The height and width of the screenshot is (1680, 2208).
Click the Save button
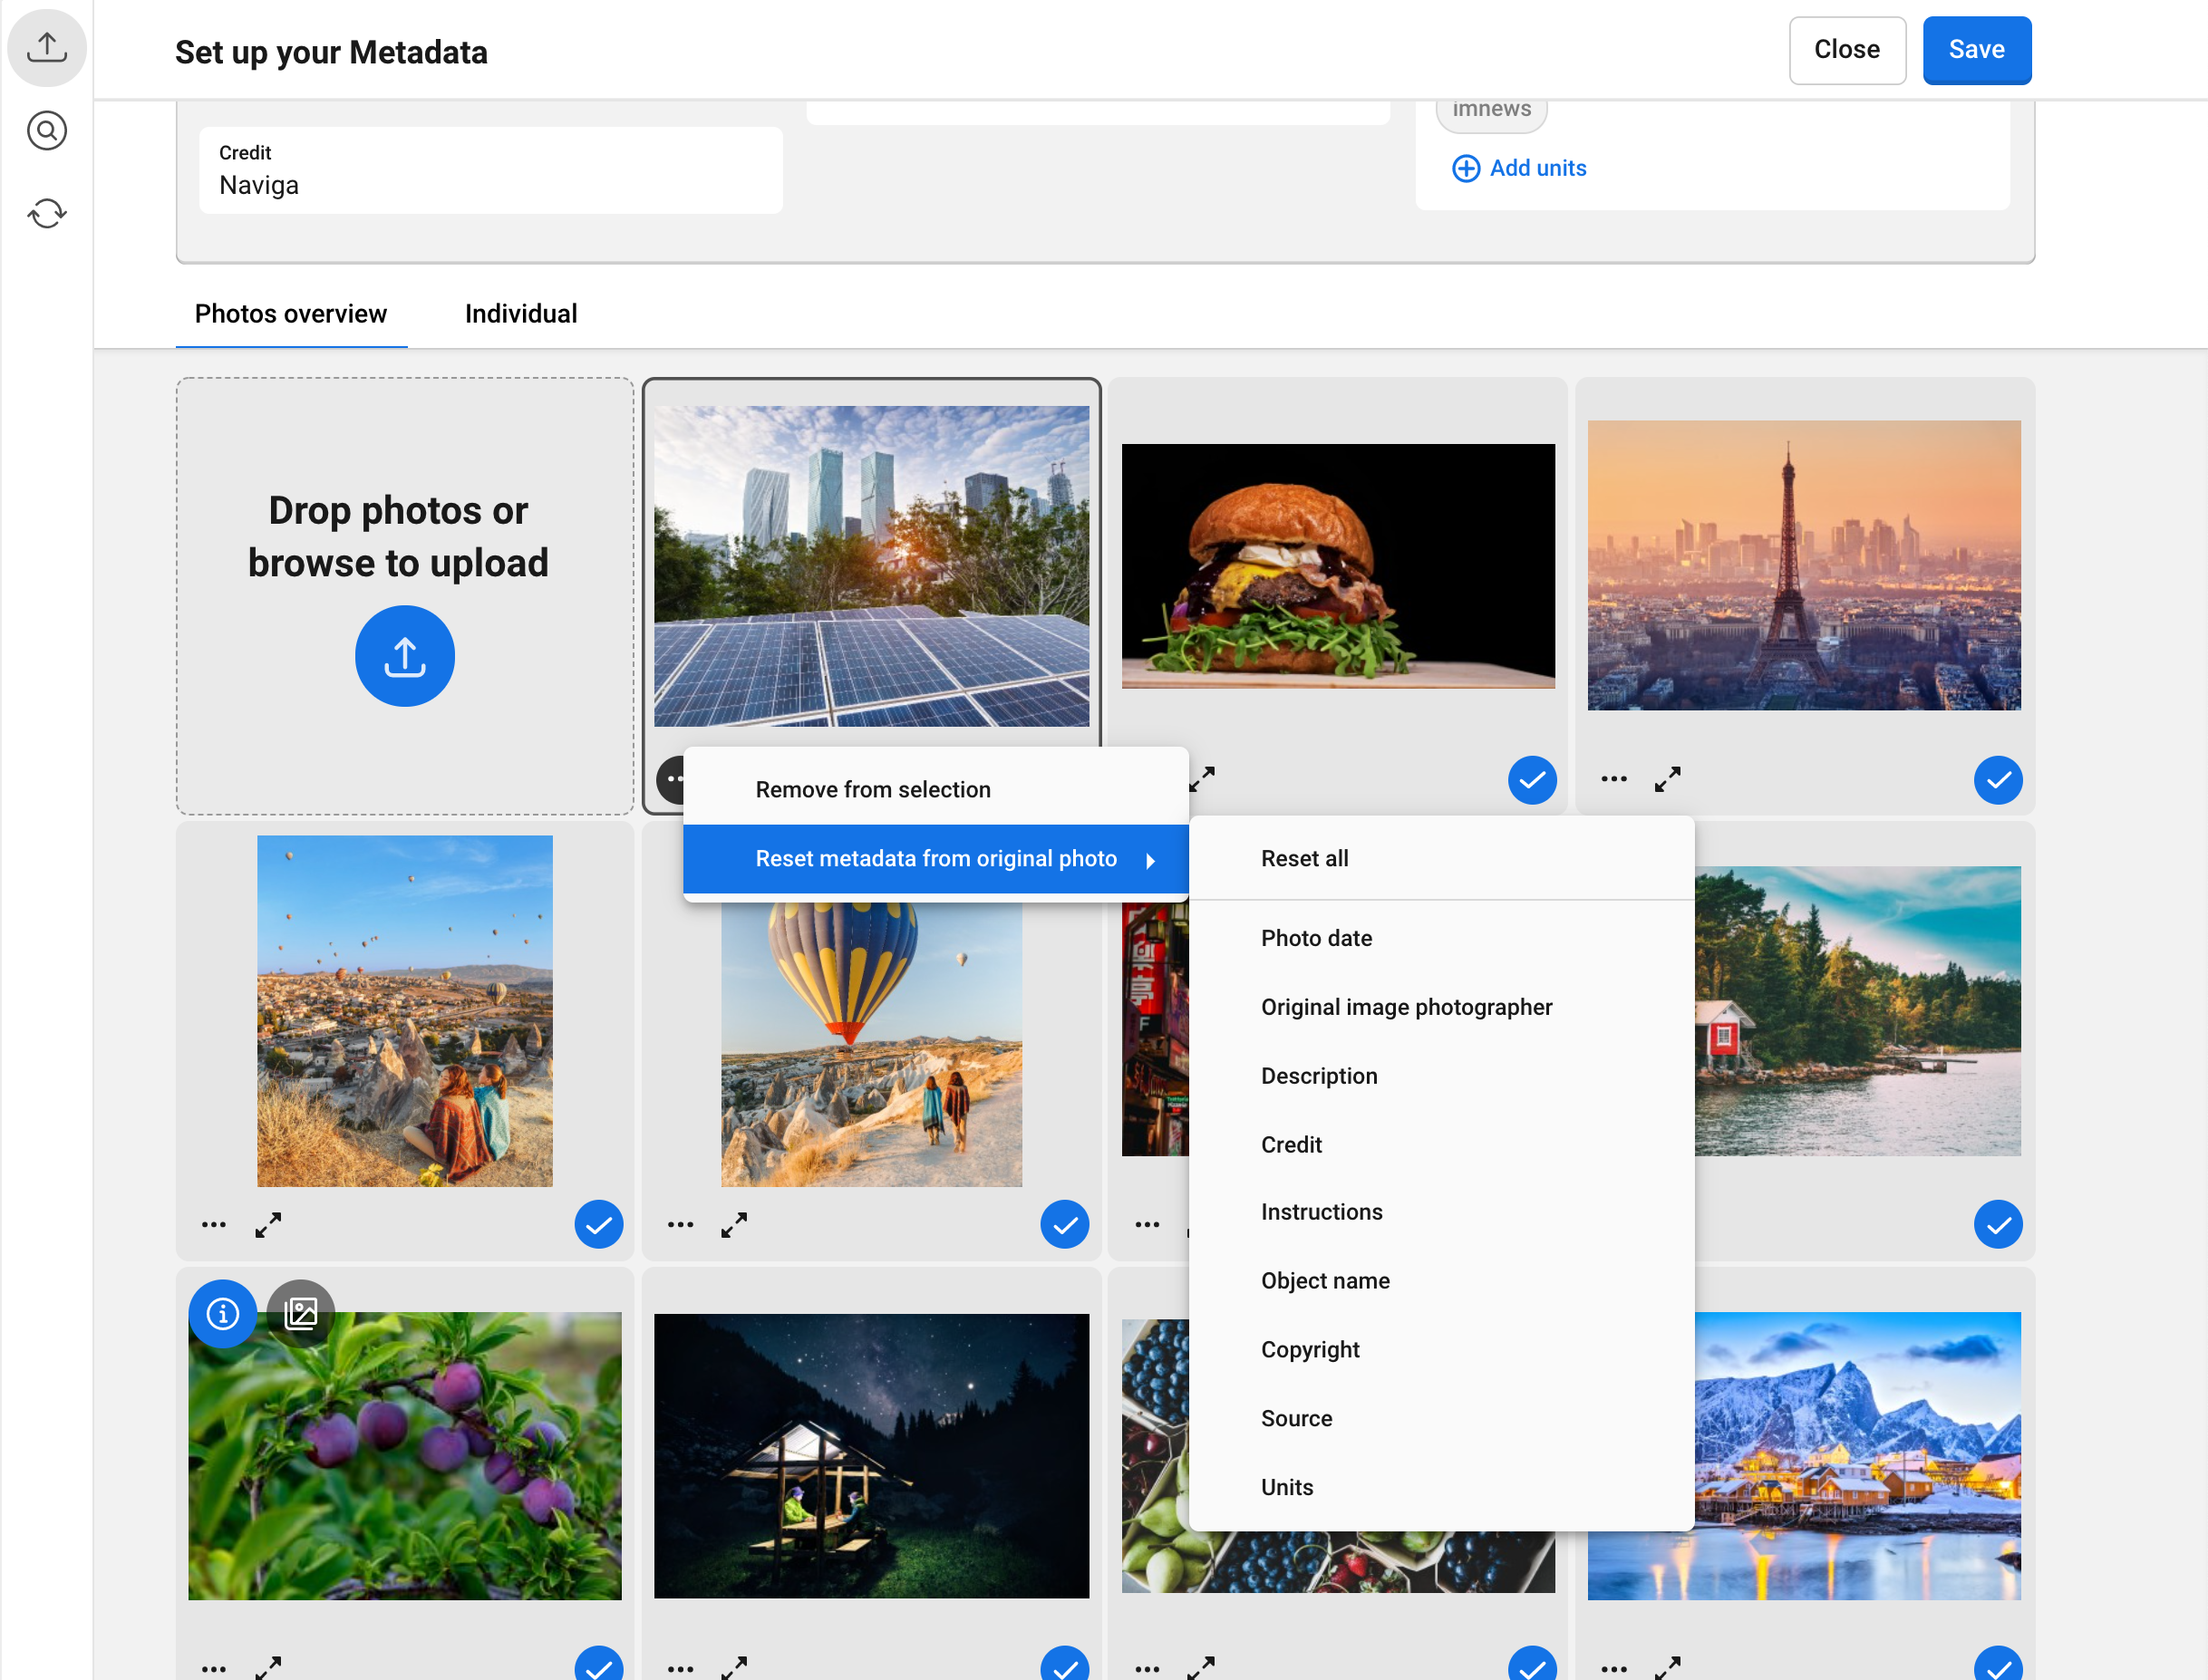tap(1975, 50)
